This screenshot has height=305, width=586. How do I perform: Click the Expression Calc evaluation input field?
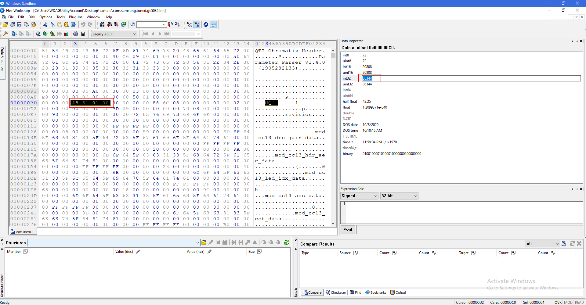pyautogui.click(x=465, y=213)
